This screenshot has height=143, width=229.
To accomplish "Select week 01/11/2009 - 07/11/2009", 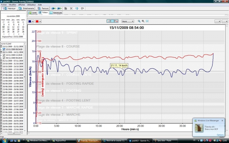I will [x=13, y=61].
